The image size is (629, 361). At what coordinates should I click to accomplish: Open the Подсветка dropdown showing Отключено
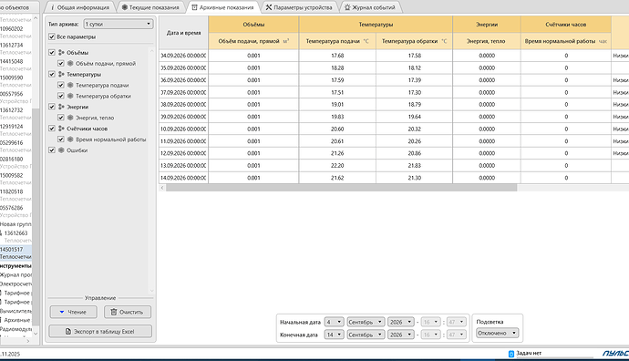pos(498,333)
